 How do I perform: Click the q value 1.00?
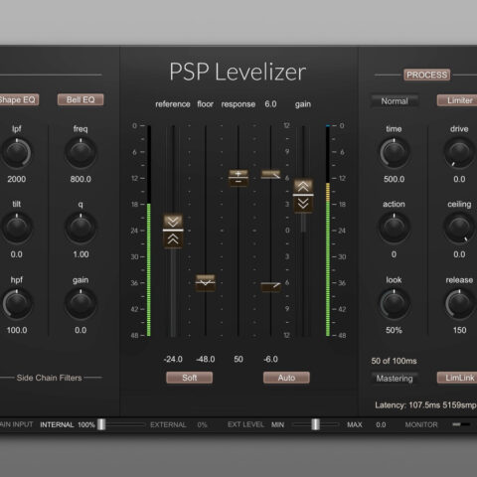click(x=80, y=254)
